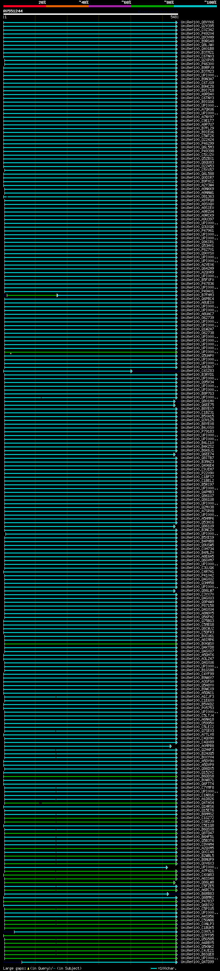Select label UniRef100_Q801H0
This screenshot has width=220, height=971.
pos(197,401)
